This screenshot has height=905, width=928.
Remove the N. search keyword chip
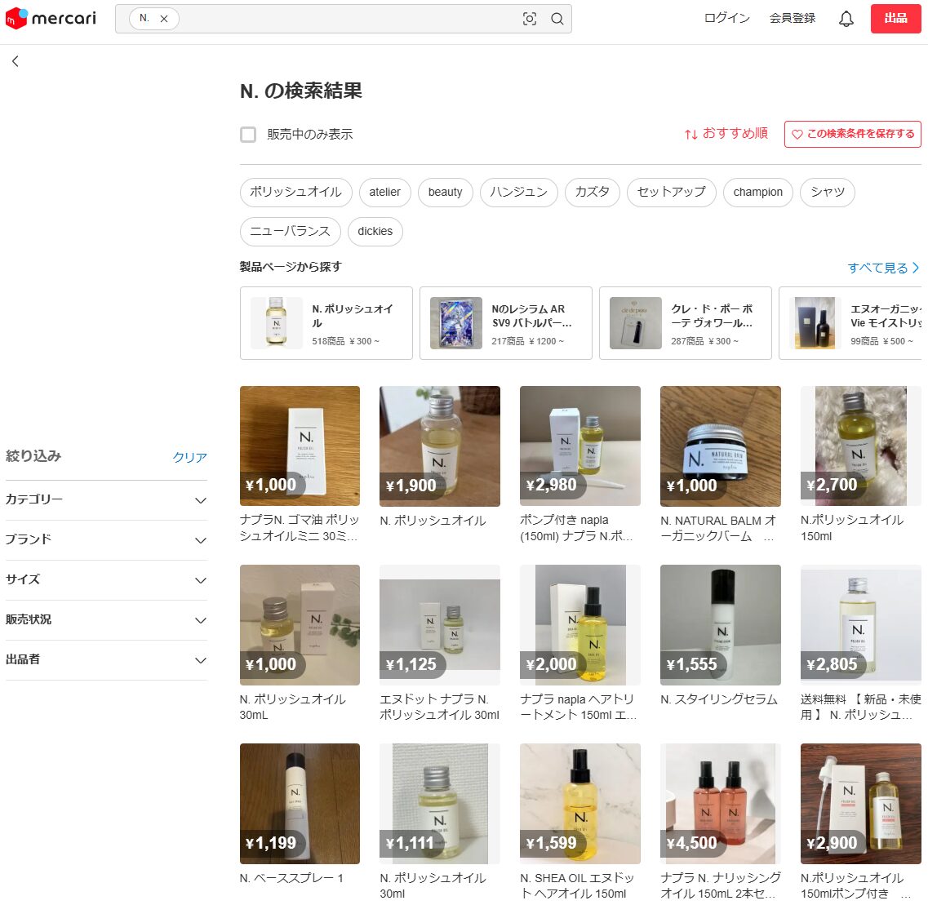165,18
